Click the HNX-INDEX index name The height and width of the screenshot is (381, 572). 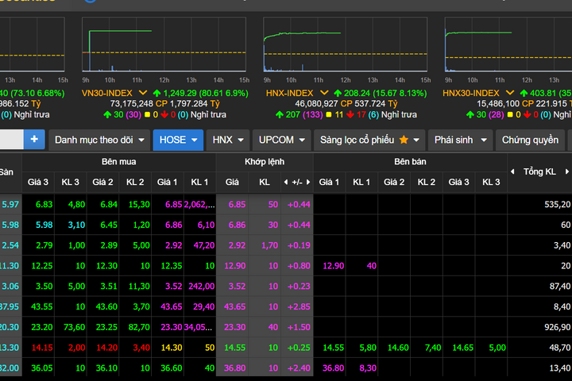coord(290,94)
